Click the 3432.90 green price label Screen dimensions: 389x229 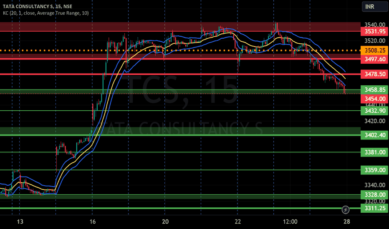[x=374, y=110]
